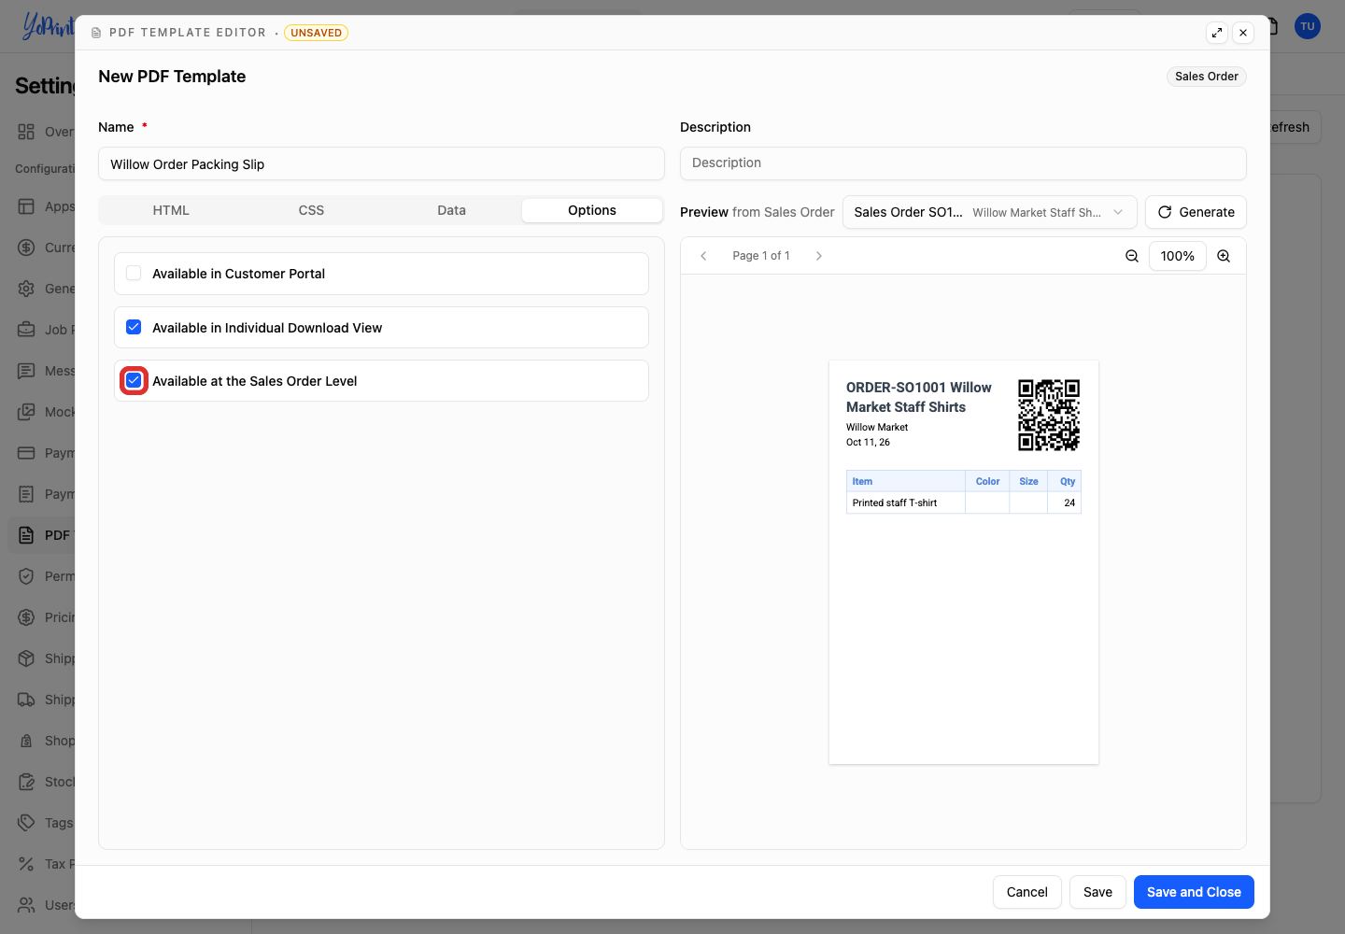Open Overview sidebar icon in Settings
Viewport: 1345px width, 934px height.
click(x=26, y=132)
